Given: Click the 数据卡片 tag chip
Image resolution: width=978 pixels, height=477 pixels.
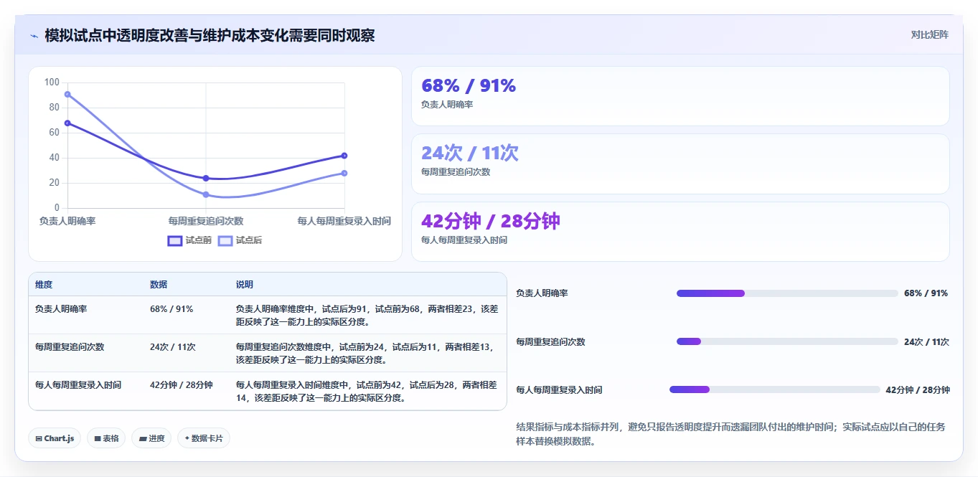Looking at the screenshot, I should pyautogui.click(x=204, y=438).
